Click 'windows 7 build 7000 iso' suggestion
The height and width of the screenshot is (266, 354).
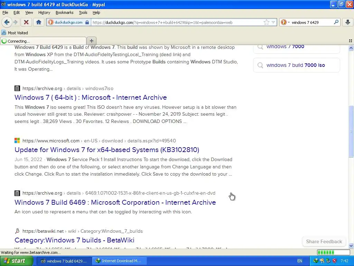point(296,65)
